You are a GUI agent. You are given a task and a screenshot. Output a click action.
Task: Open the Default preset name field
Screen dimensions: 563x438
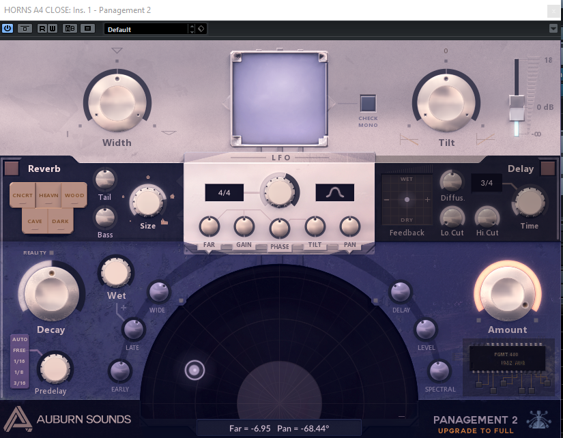click(146, 29)
